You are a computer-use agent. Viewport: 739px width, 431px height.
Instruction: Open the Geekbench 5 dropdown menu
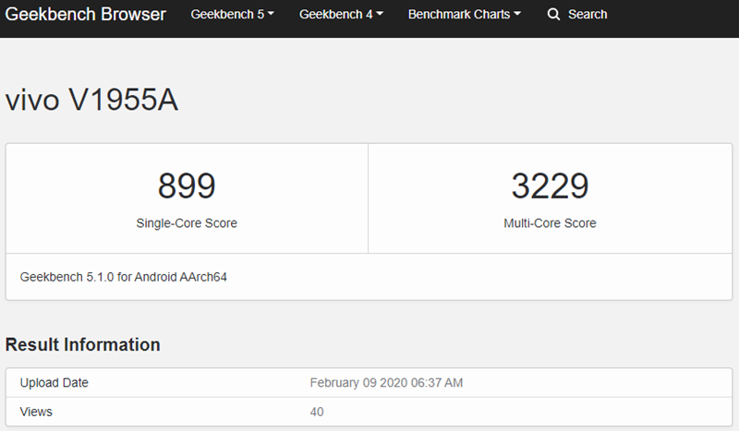232,15
